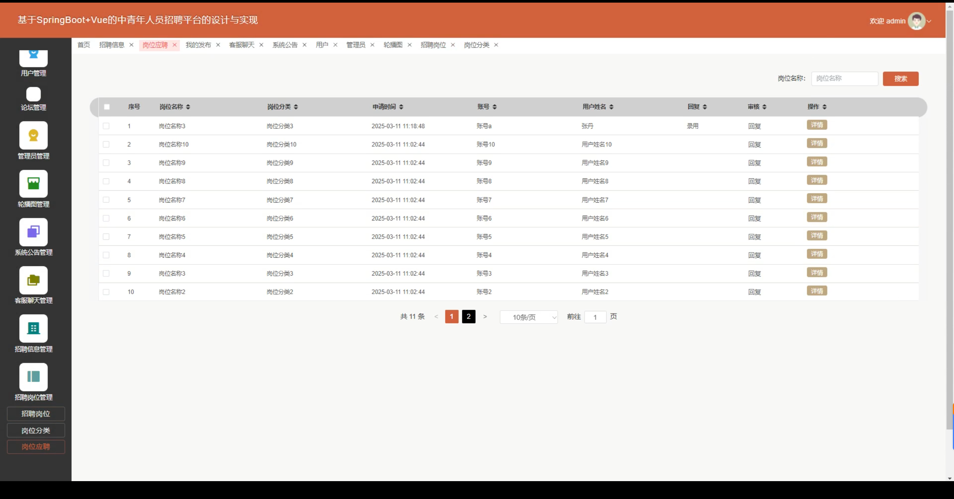954x499 pixels.
Task: Click the 岗位名称 search input field
Action: [x=844, y=79]
